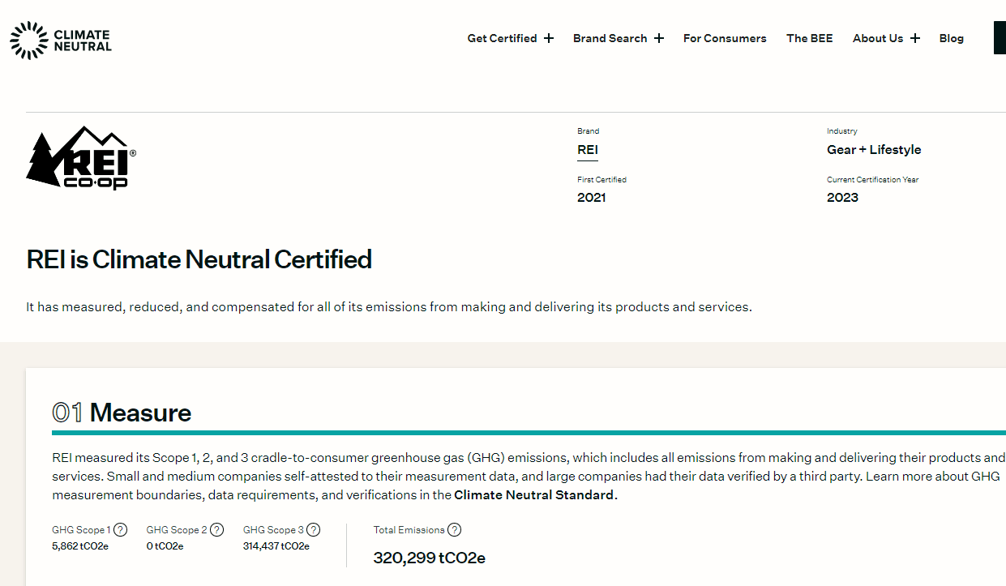Select the 2023 Current Certification Year value
This screenshot has height=586, width=1006.
pyautogui.click(x=842, y=198)
